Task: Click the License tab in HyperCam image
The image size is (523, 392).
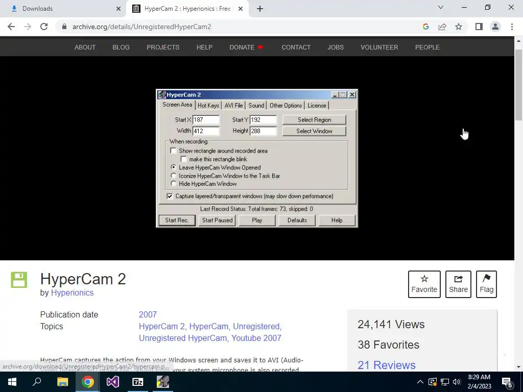Action: point(317,105)
